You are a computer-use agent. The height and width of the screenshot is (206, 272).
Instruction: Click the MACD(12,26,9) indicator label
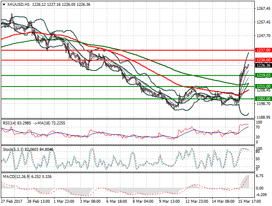[x=16, y=176]
